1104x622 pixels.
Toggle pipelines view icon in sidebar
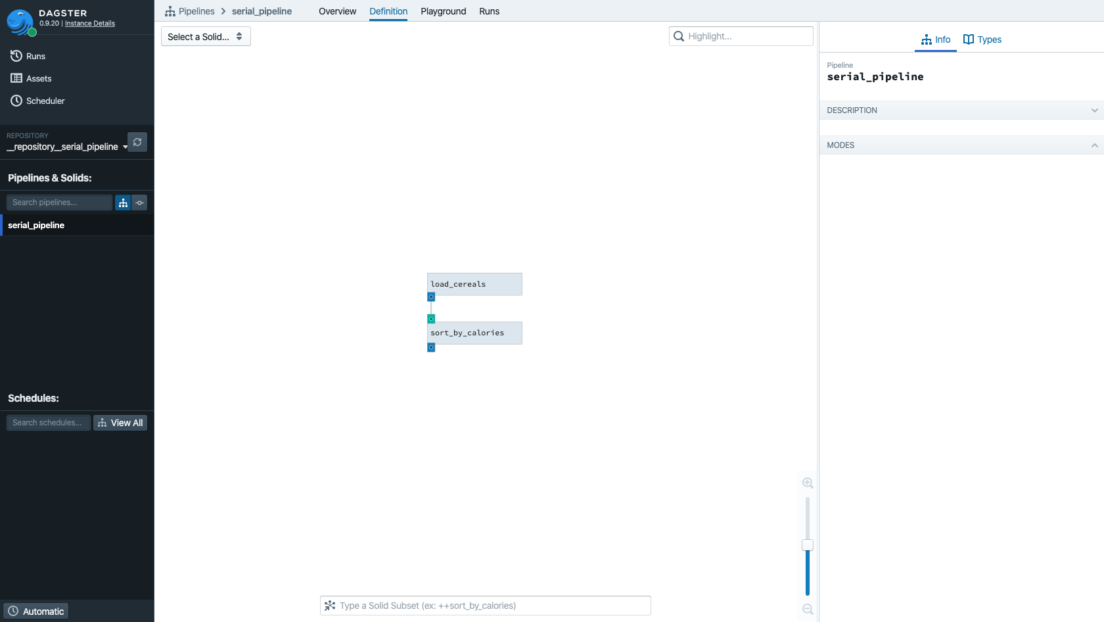(123, 203)
